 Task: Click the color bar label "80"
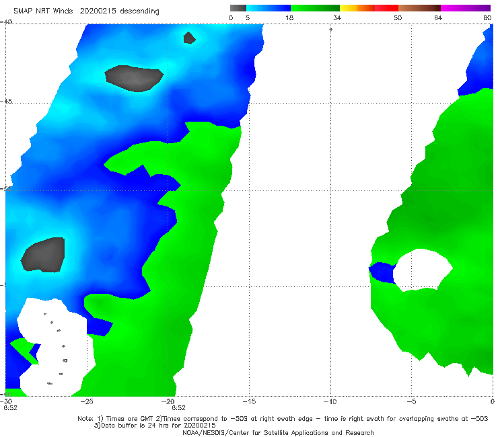tap(487, 17)
